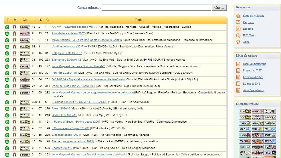This screenshot has width=281, height=158.
Task: Open the PLAYSTATION category icon
Action: point(245,135)
